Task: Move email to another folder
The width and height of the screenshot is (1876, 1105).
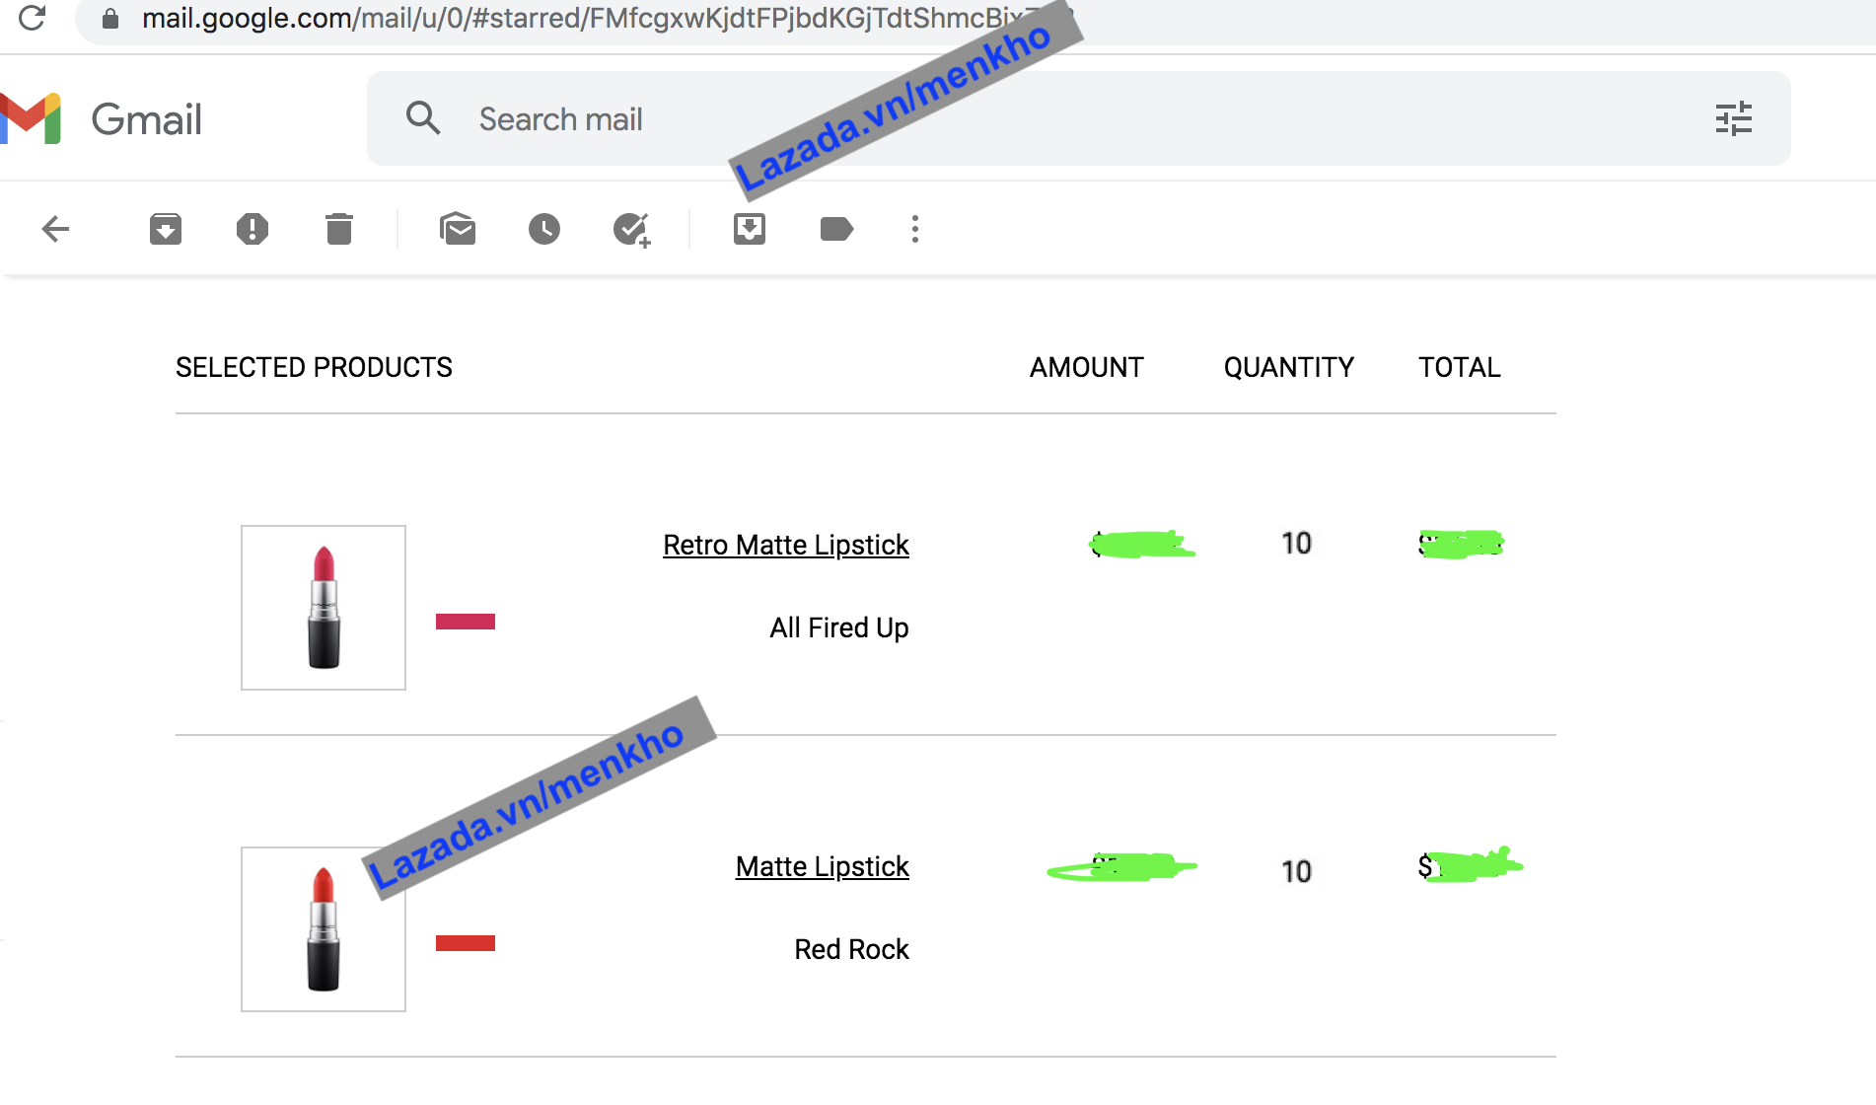Action: coord(750,229)
